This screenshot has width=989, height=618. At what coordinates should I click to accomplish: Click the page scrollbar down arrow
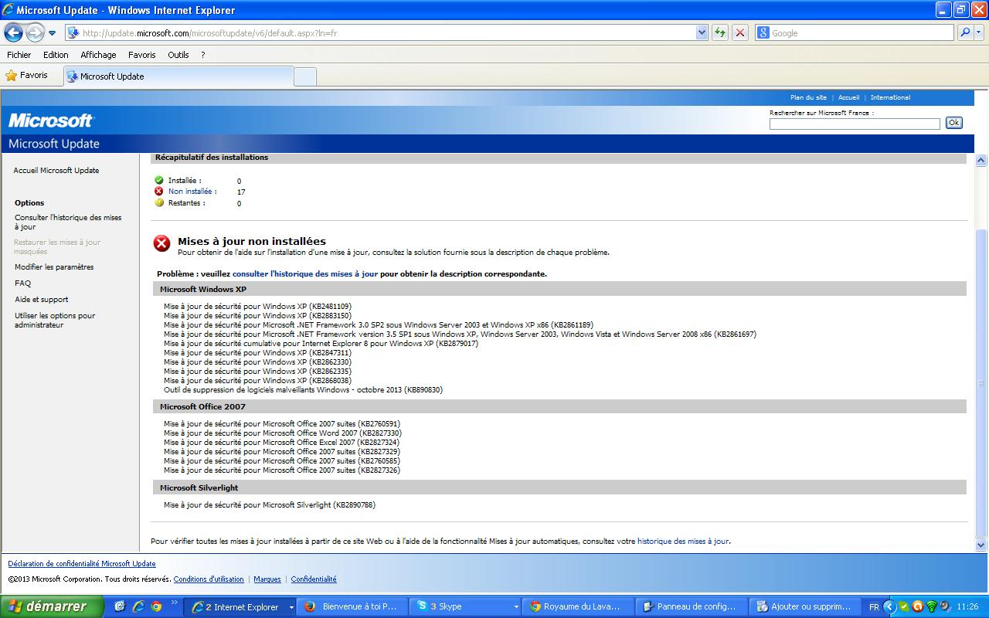(981, 545)
